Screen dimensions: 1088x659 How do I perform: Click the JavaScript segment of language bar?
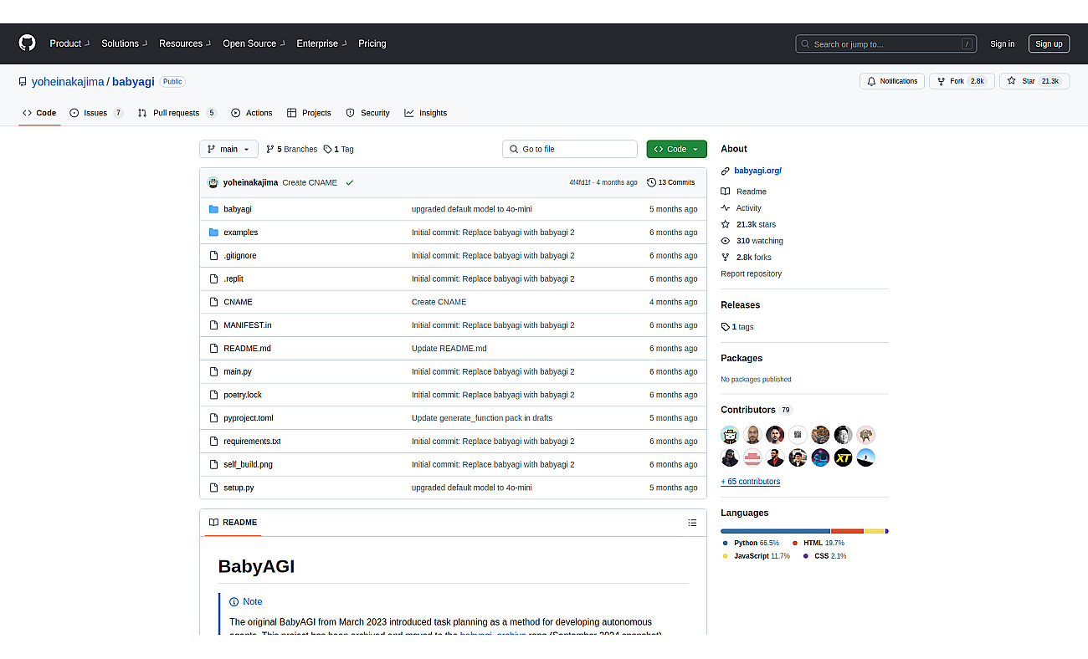[874, 531]
